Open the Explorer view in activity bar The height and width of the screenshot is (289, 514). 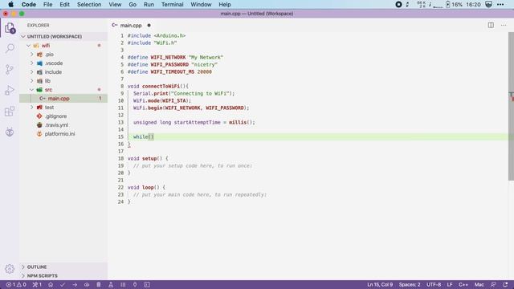pyautogui.click(x=10, y=28)
